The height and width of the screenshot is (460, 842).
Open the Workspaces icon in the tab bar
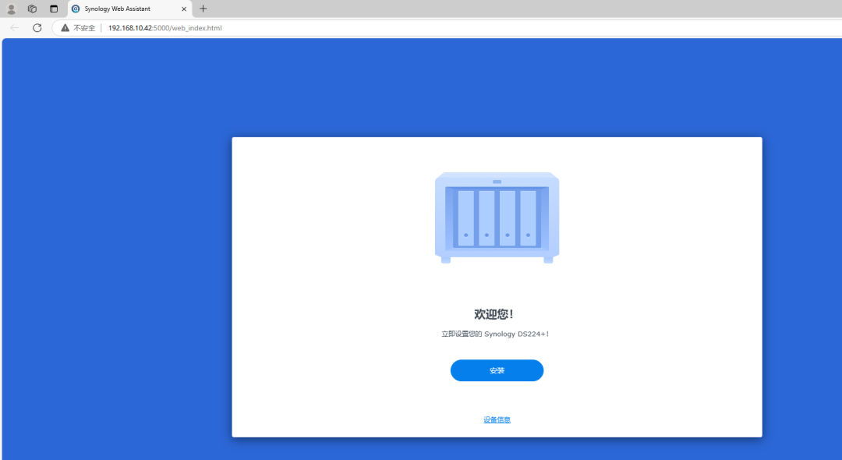pos(32,9)
